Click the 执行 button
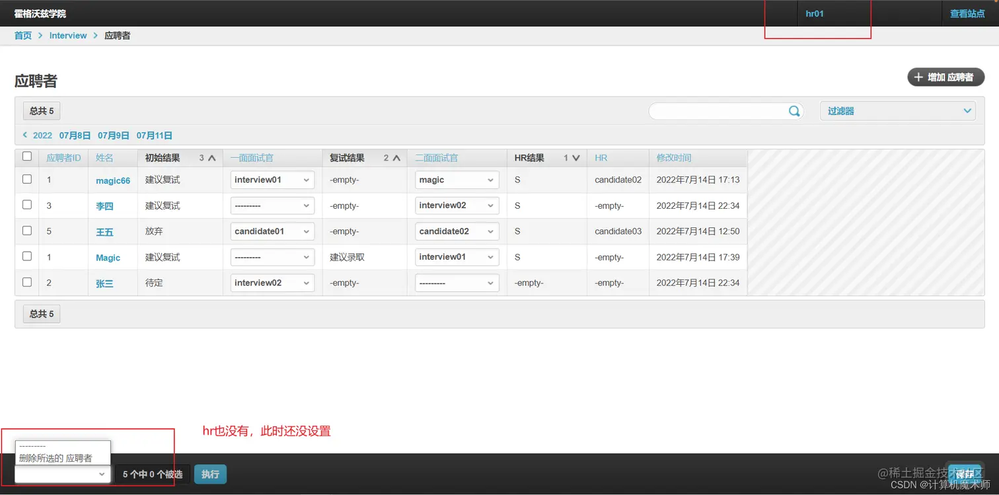 210,474
